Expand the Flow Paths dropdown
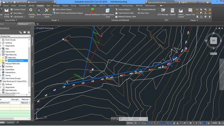This screenshot has width=224, height=126. [23, 13]
